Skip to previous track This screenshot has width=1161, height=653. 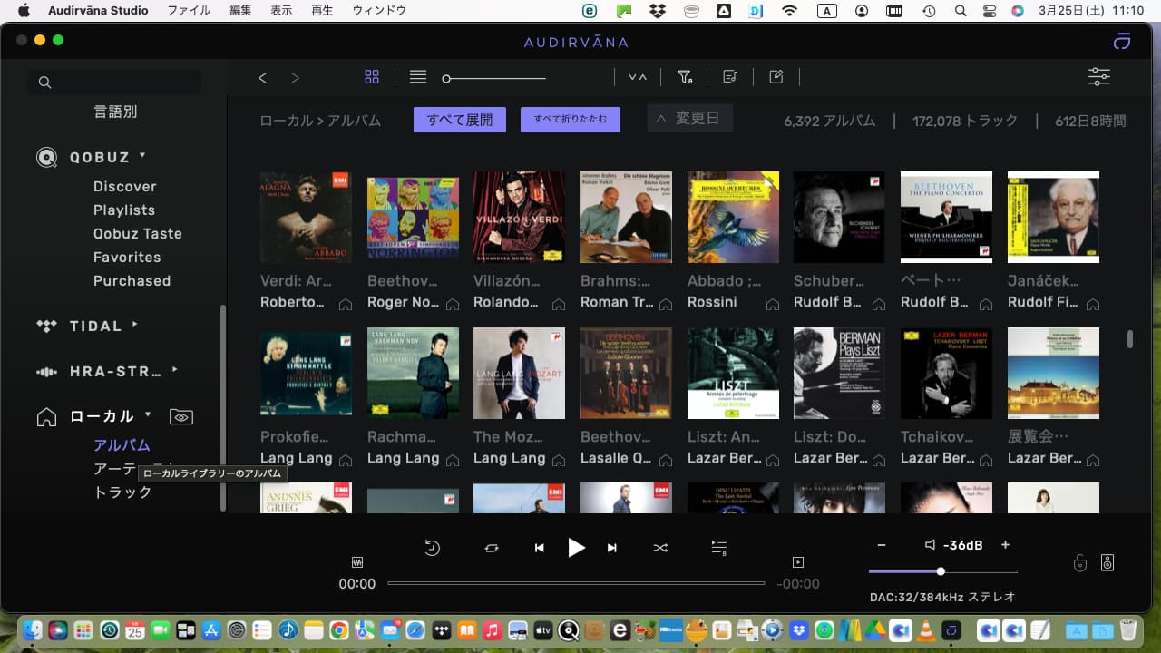click(540, 548)
